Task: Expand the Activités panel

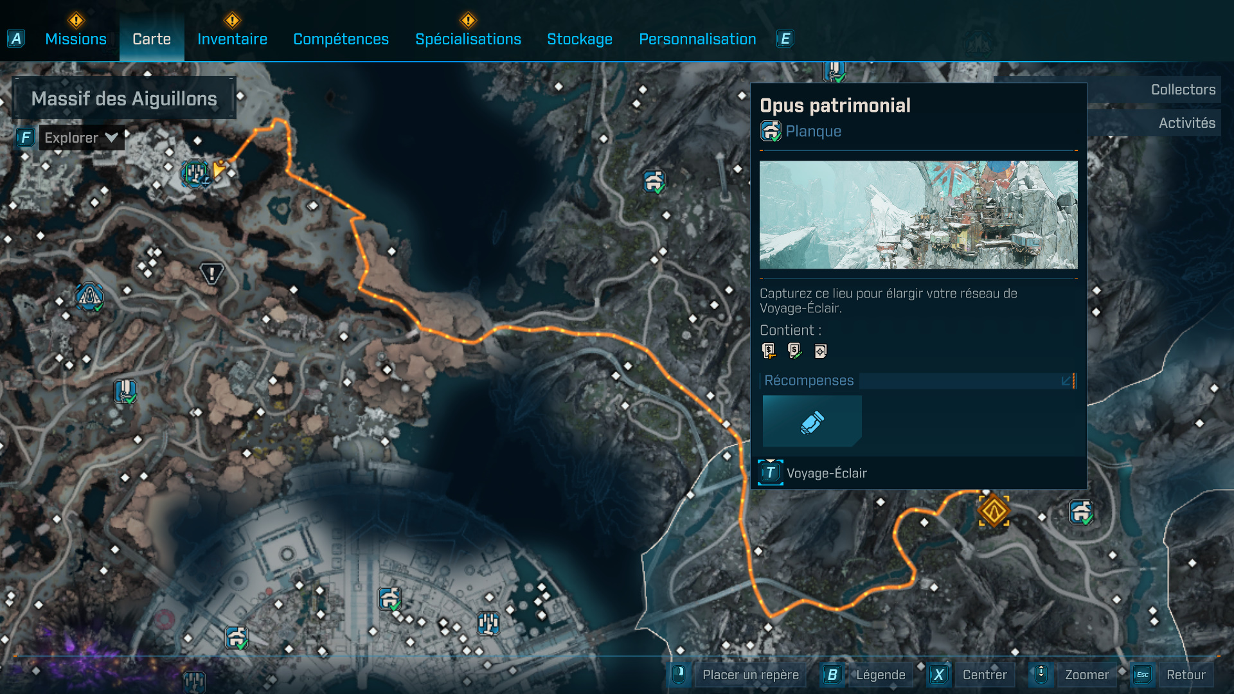Action: click(x=1186, y=123)
